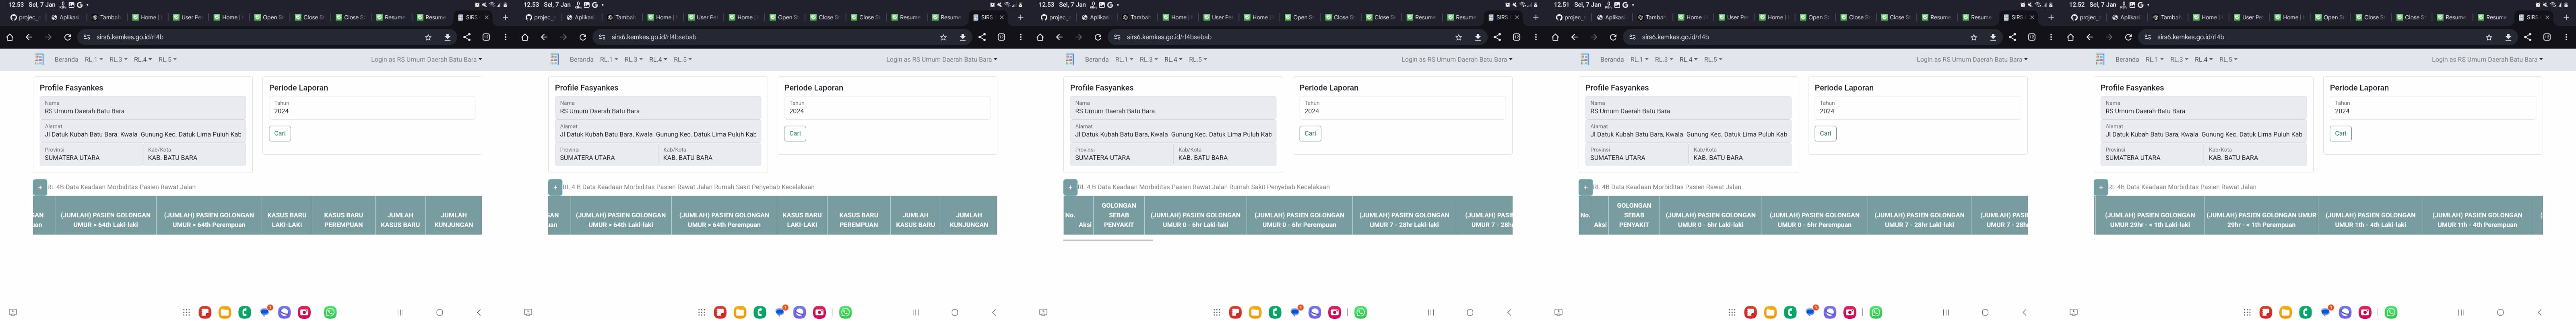This screenshot has height=322, width=2576.
Task: Click the bookmark star in the 12.52 window
Action: click(x=2489, y=37)
